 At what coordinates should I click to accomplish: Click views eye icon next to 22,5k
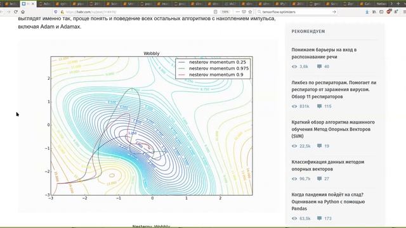294,146
